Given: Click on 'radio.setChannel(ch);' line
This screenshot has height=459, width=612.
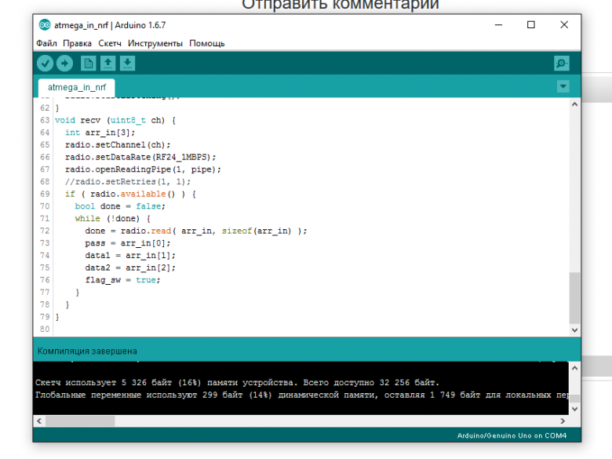Looking at the screenshot, I should coord(118,145).
